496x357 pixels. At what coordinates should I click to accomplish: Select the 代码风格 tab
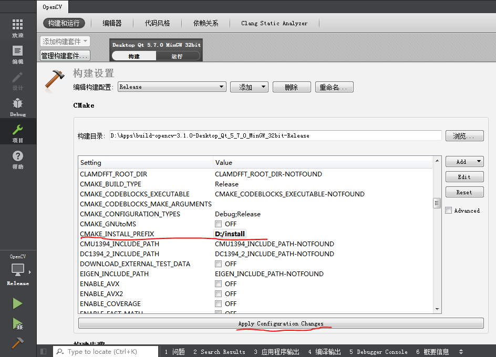(x=157, y=23)
